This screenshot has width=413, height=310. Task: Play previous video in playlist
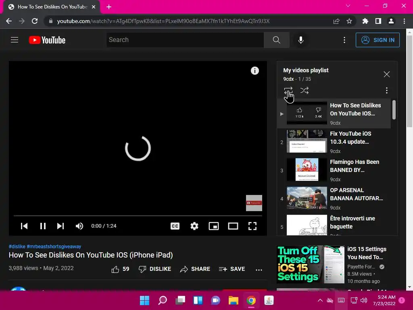click(24, 226)
